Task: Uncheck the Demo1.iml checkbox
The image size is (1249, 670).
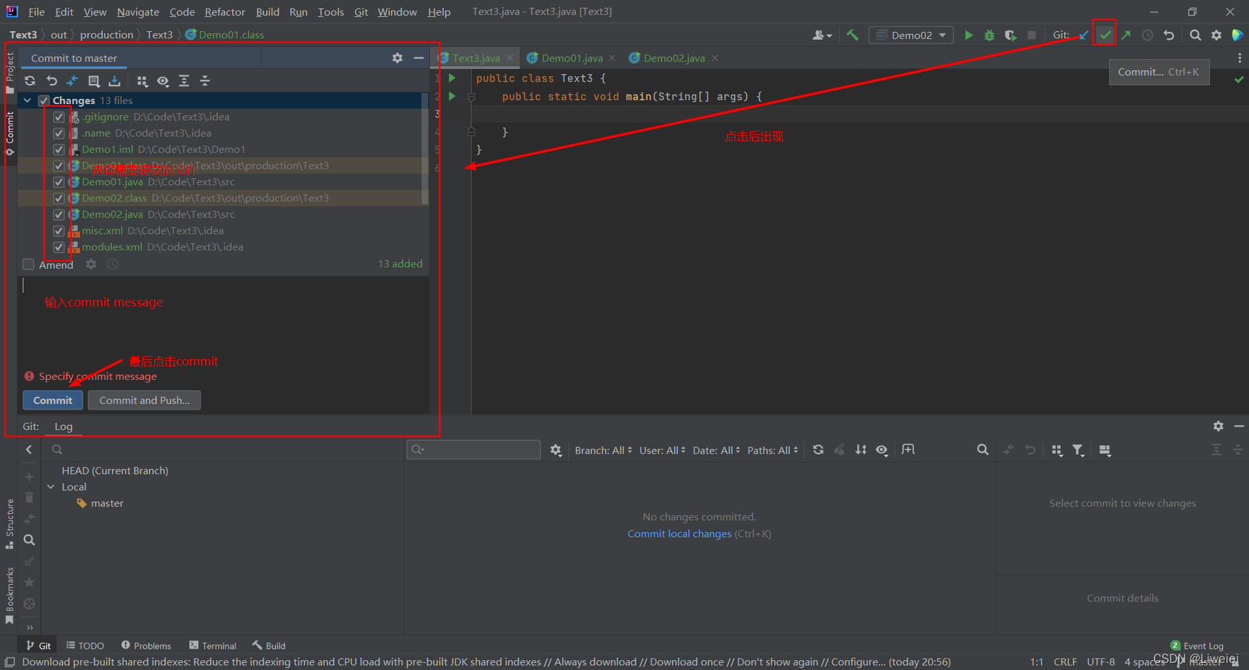Action: point(59,150)
